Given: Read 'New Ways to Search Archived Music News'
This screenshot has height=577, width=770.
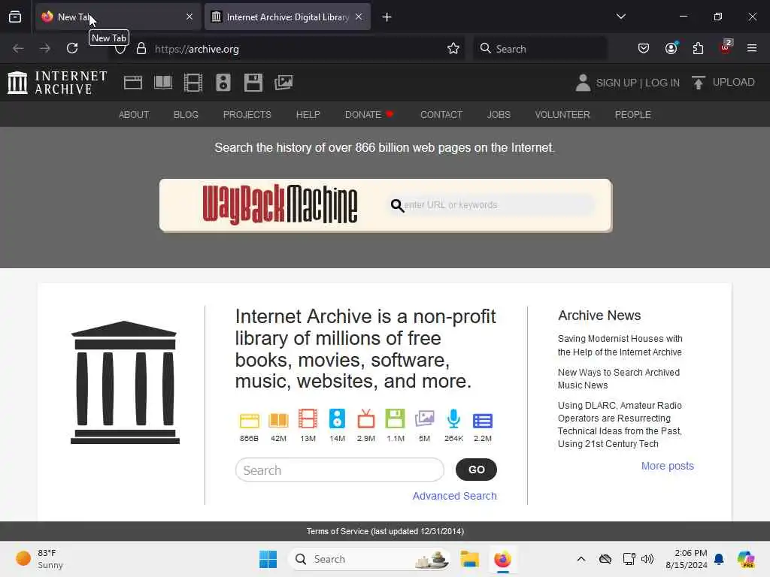Looking at the screenshot, I should (x=619, y=379).
